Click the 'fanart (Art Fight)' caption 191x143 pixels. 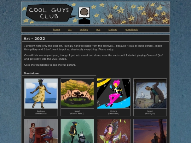(150, 112)
